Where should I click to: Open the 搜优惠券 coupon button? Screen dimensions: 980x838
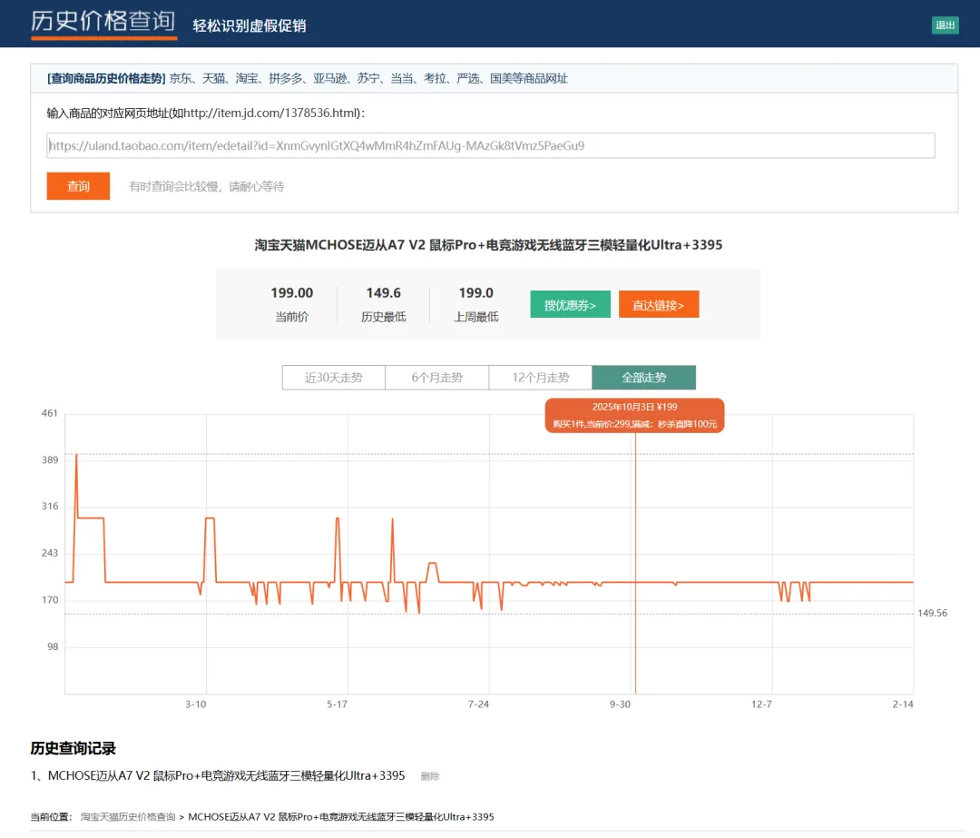click(570, 304)
